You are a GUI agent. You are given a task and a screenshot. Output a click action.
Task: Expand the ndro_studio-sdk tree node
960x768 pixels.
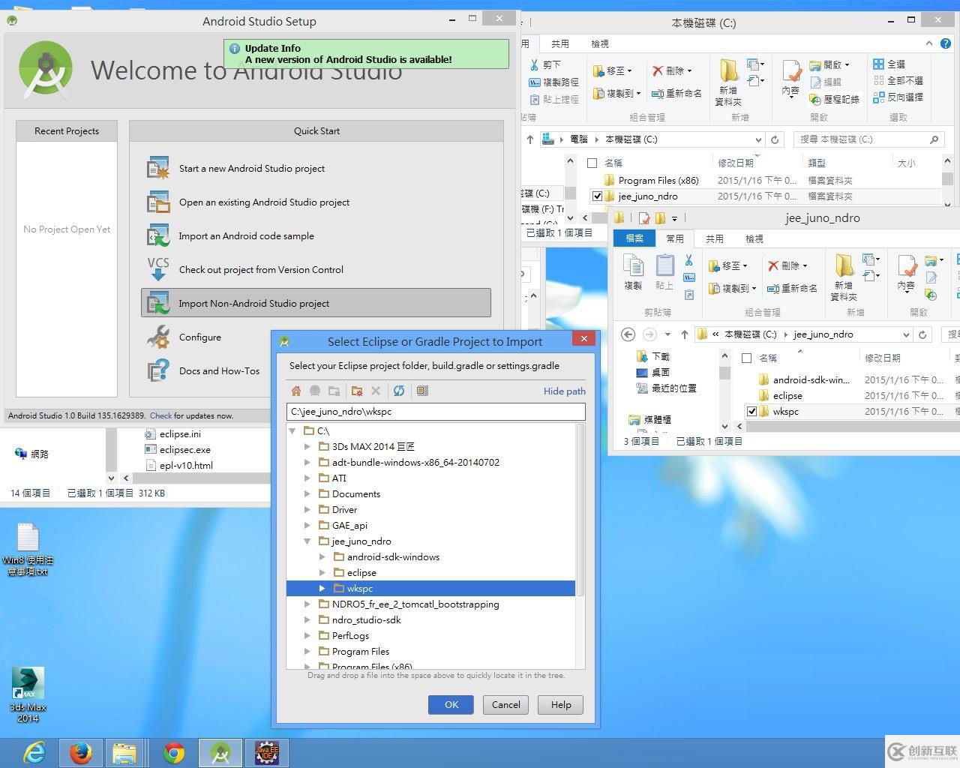coord(307,619)
